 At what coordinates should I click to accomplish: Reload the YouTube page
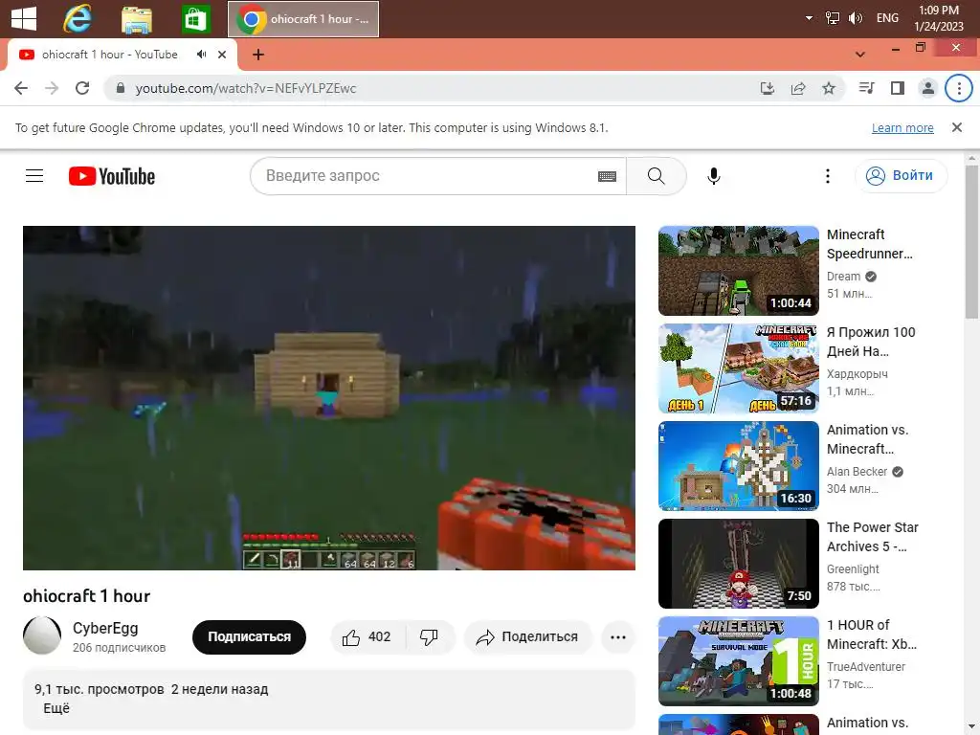pos(82,88)
